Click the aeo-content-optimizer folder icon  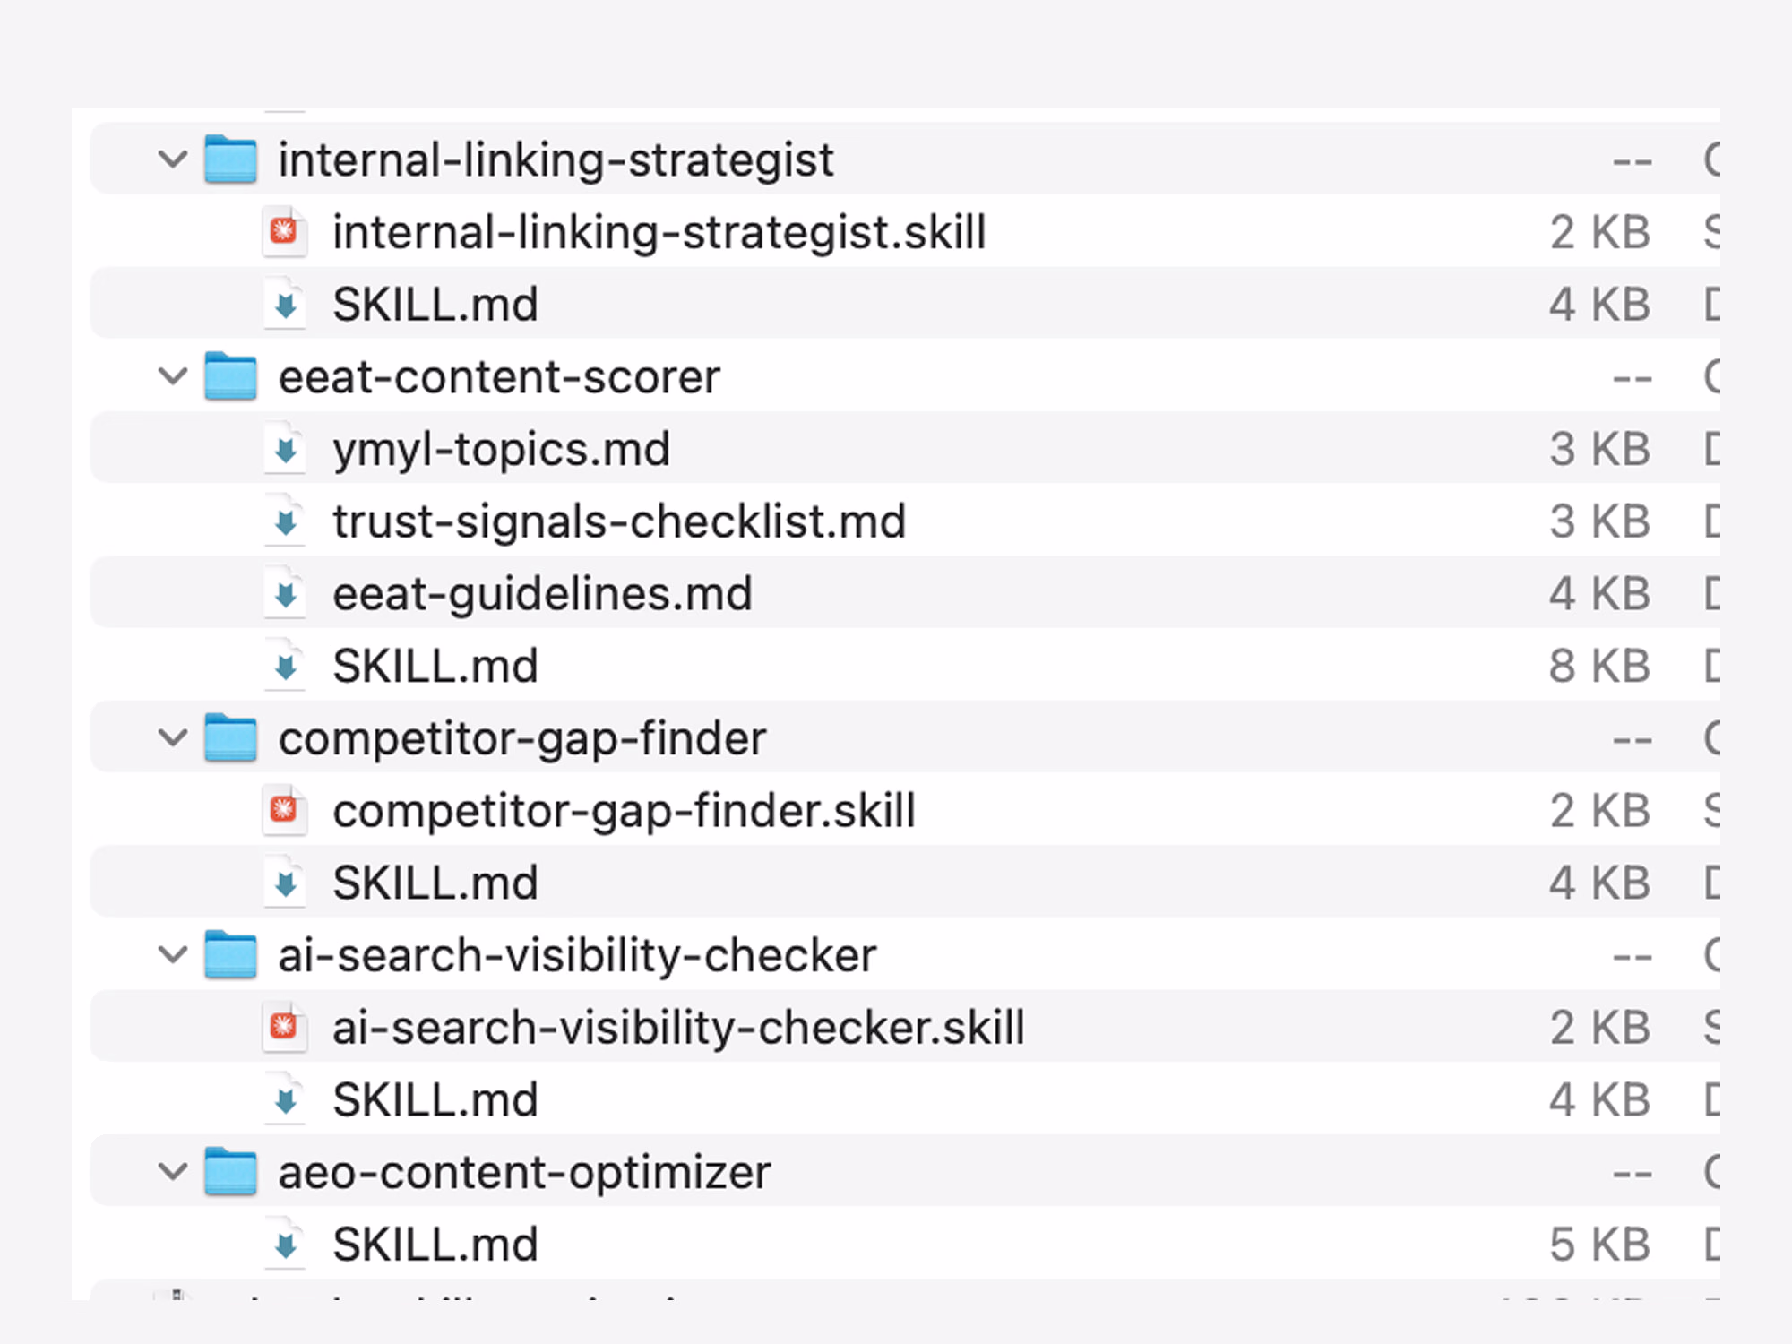230,1172
